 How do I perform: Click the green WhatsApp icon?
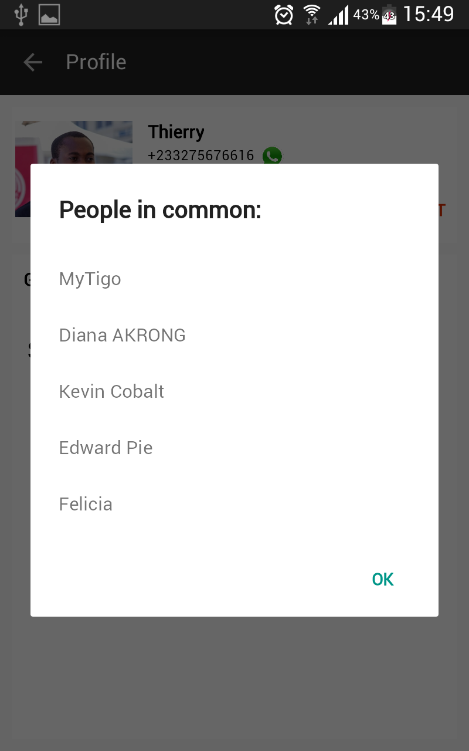coord(272,156)
